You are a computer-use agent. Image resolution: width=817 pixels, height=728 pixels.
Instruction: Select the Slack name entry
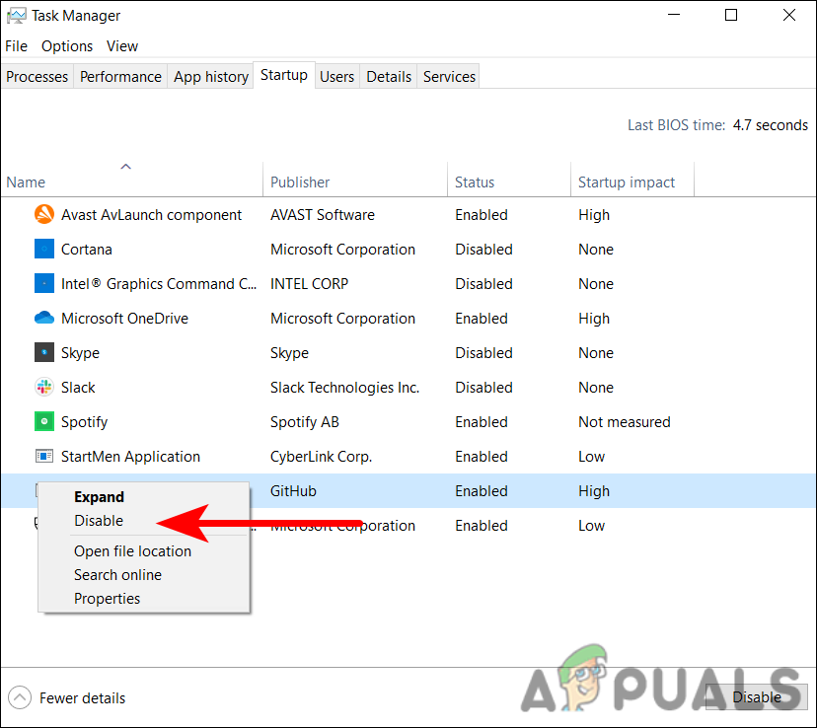[78, 388]
